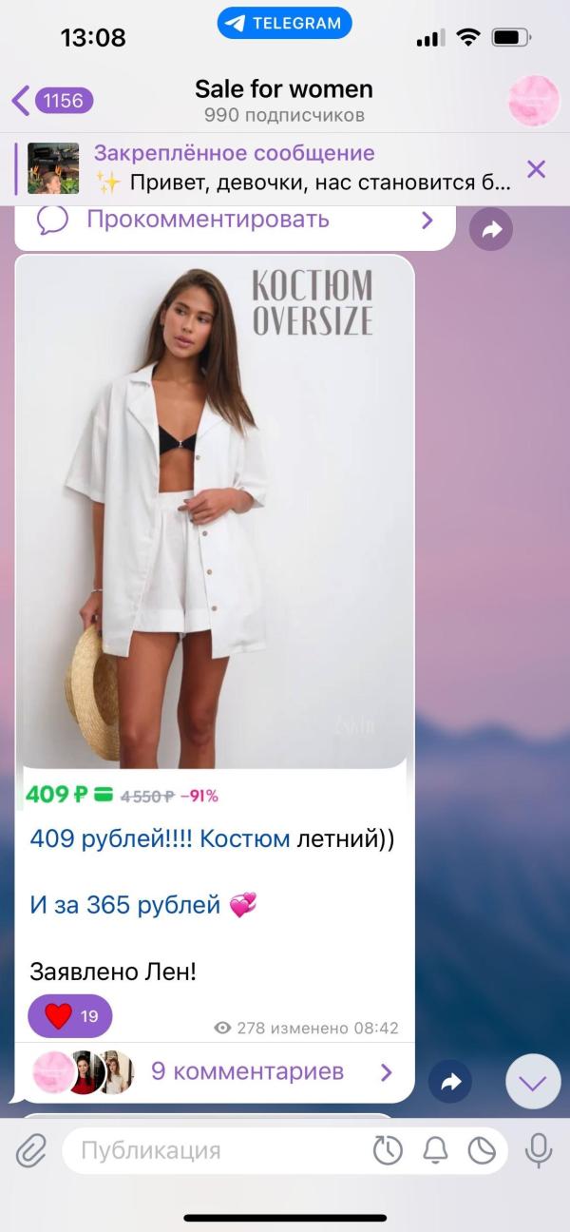Focus the Публикация message input field
The image size is (570, 1232).
(x=218, y=1151)
